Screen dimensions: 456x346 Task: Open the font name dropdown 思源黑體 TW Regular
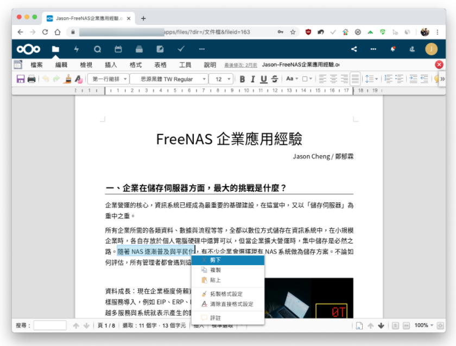click(169, 79)
